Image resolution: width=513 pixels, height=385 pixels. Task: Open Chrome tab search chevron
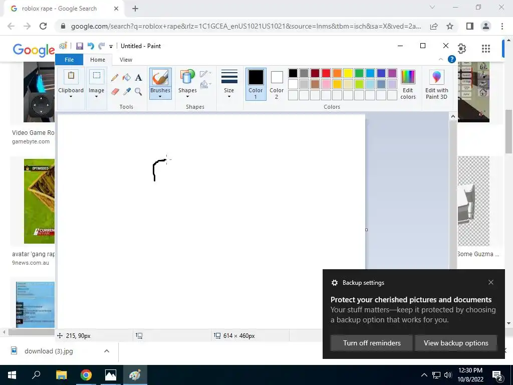click(x=432, y=7)
